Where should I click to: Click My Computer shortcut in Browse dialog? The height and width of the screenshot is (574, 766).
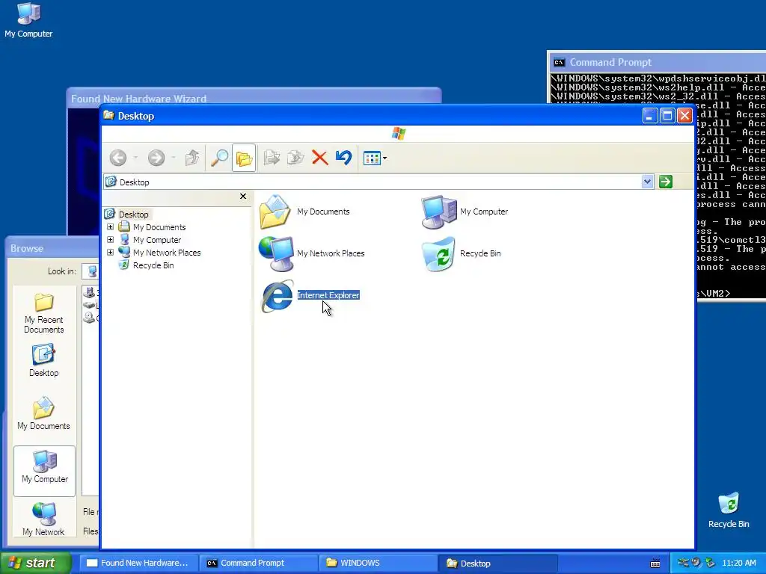pyautogui.click(x=44, y=471)
